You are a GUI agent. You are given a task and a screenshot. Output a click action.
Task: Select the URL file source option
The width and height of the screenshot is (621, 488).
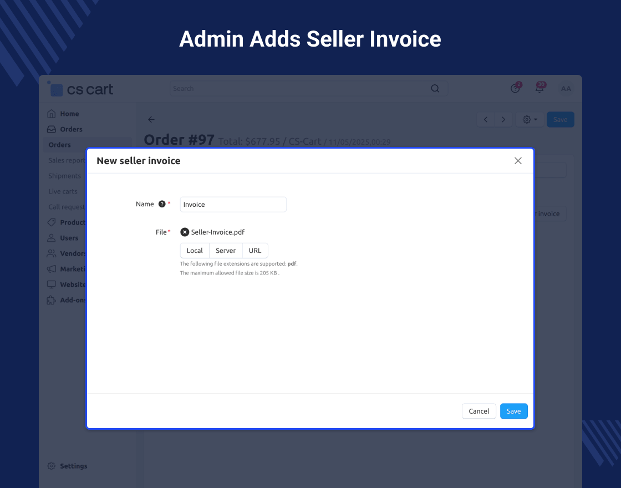click(255, 251)
